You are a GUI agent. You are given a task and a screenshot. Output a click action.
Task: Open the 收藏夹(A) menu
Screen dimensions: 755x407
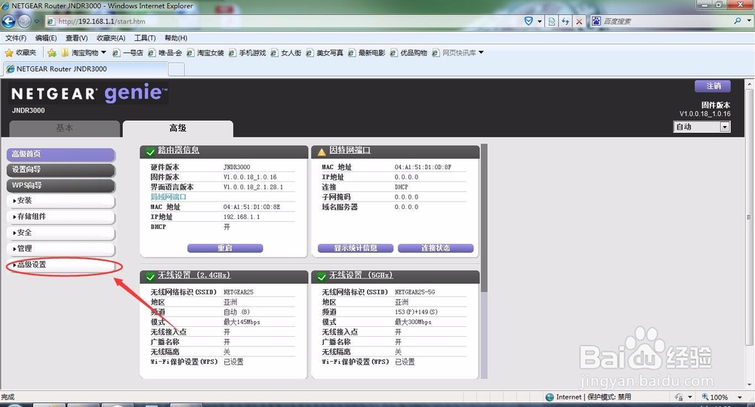tap(111, 38)
